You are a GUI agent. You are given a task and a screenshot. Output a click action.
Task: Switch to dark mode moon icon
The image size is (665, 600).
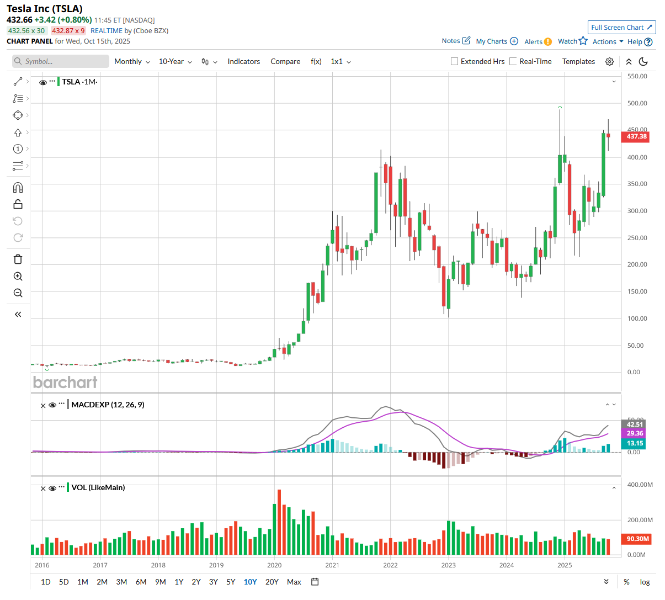pos(643,61)
